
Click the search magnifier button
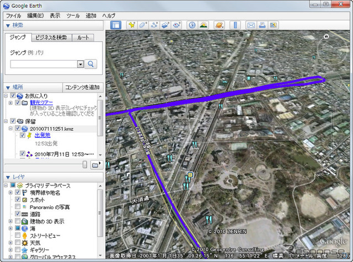coord(90,64)
